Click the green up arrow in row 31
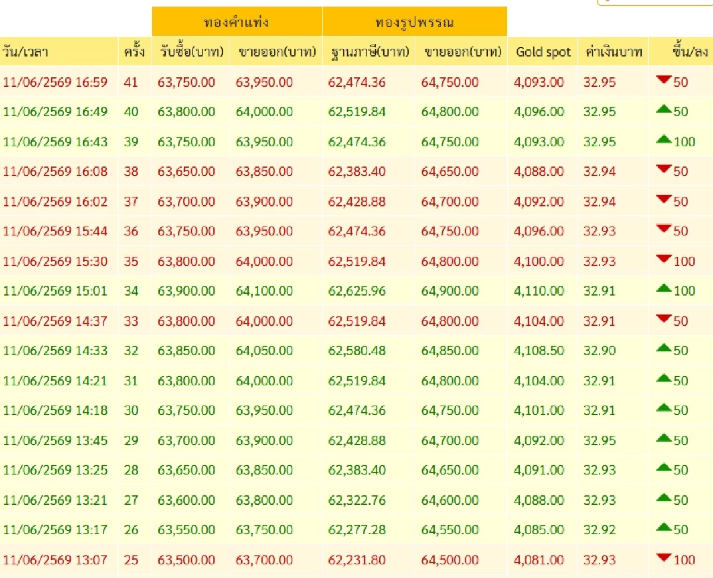The image size is (713, 578). (x=664, y=378)
